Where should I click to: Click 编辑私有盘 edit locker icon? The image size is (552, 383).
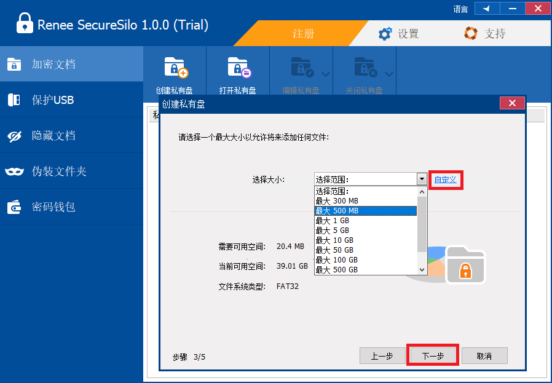tap(302, 67)
